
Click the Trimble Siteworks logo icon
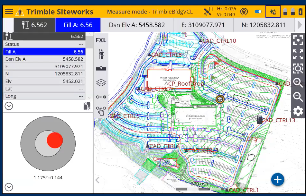pyautogui.click(x=20, y=12)
